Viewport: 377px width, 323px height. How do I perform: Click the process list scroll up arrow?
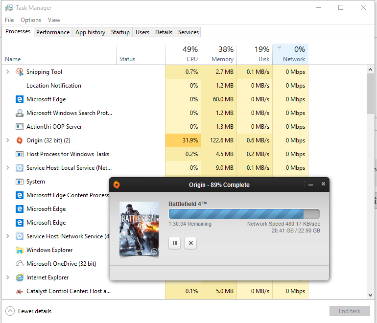tap(370, 69)
